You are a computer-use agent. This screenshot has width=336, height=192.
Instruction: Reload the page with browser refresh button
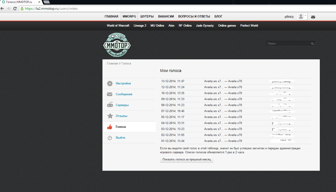tap(15, 8)
